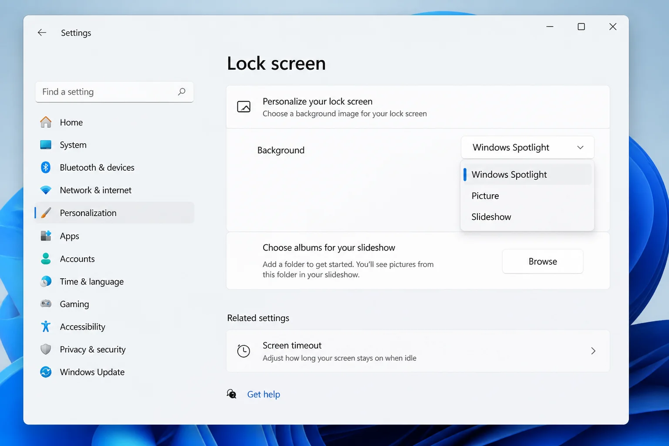
Task: Click the Privacy shield icon
Action: click(46, 349)
